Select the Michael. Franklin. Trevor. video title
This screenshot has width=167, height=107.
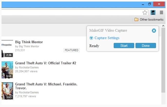coord(46,86)
